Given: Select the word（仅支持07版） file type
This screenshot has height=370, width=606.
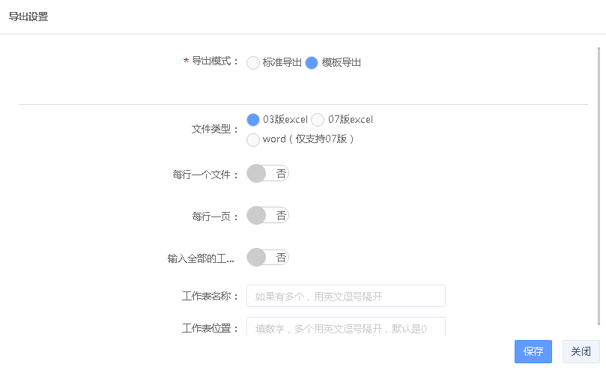Looking at the screenshot, I should pos(253,139).
